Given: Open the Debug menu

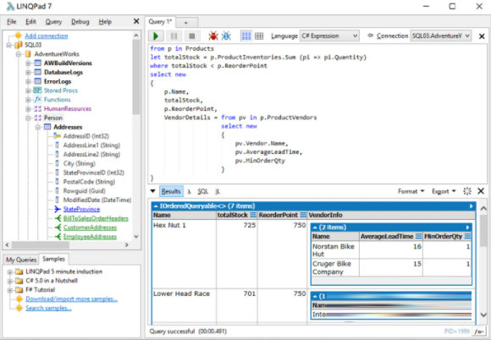Looking at the screenshot, I should coord(80,22).
